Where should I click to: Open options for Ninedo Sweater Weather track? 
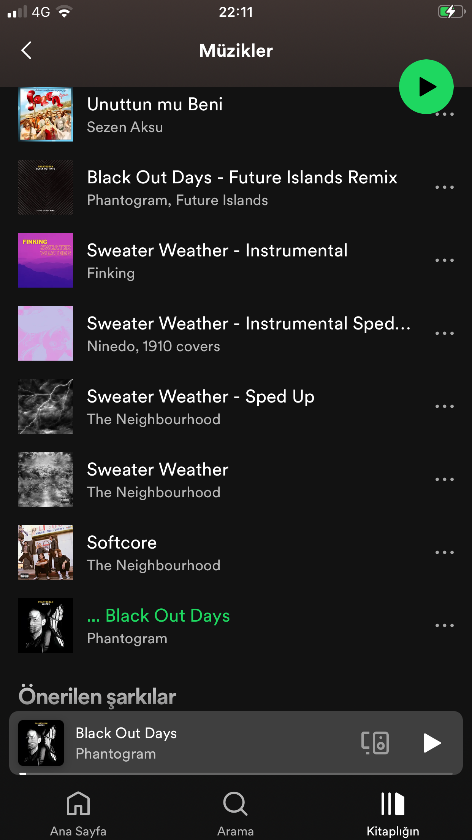pyautogui.click(x=444, y=333)
